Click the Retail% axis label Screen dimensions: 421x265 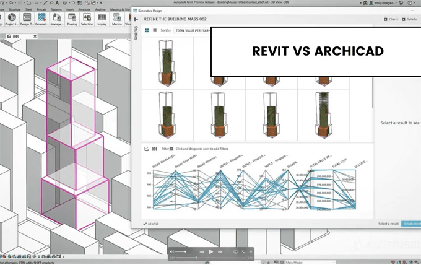(292, 164)
